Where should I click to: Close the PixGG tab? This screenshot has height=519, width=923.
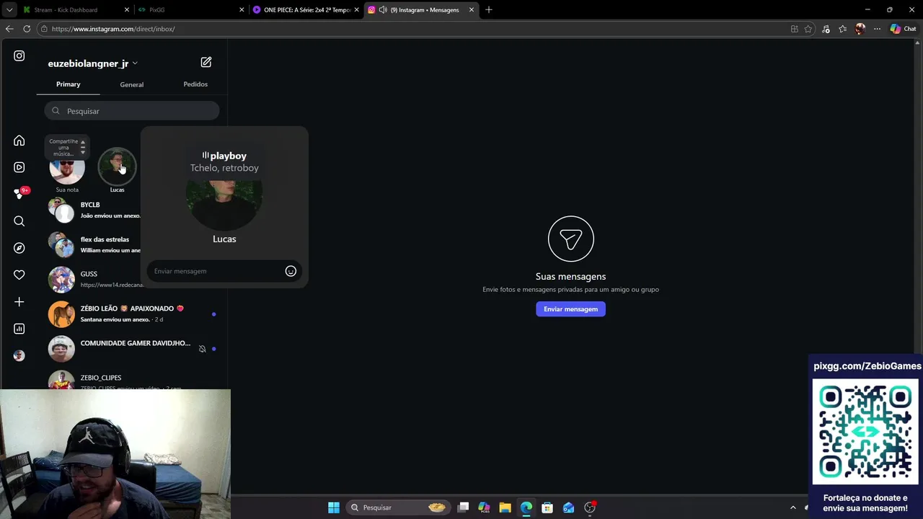coord(241,10)
